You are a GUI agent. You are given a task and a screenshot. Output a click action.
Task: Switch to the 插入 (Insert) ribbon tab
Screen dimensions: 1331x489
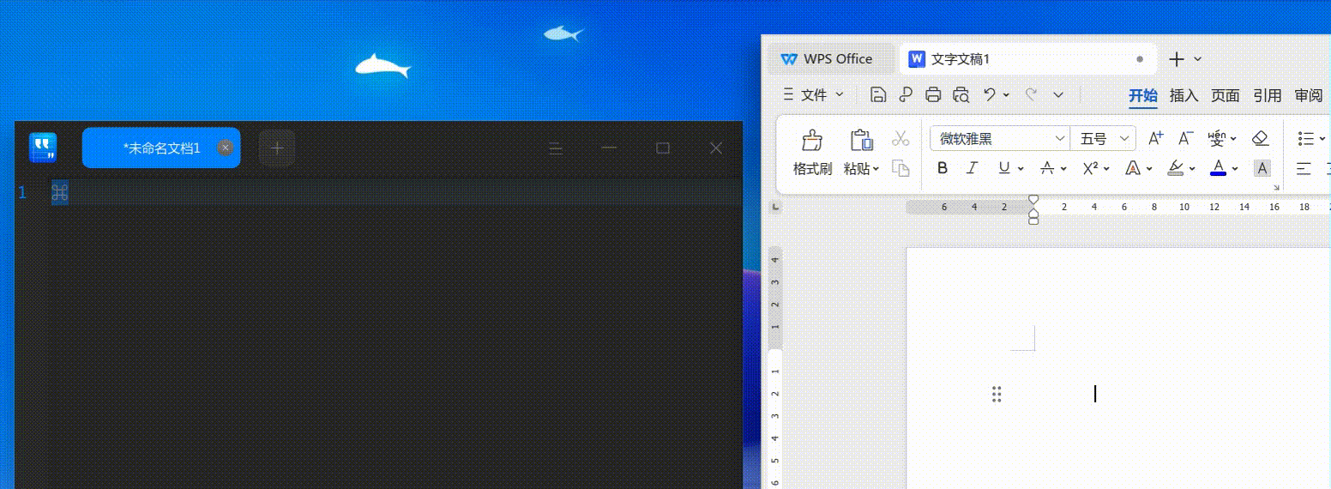click(1183, 95)
